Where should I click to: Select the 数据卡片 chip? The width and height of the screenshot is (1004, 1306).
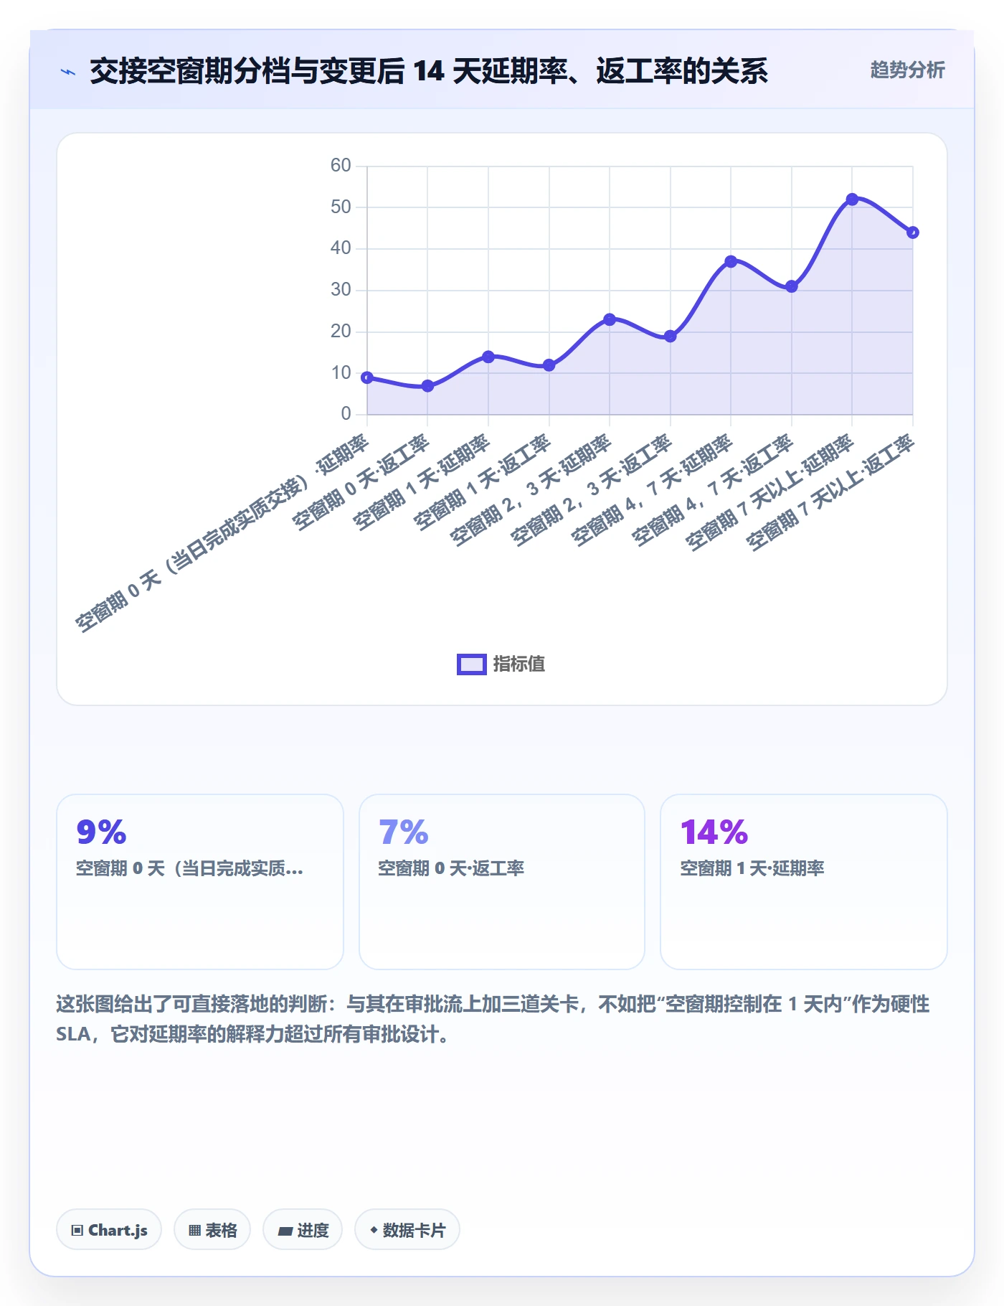(x=407, y=1230)
